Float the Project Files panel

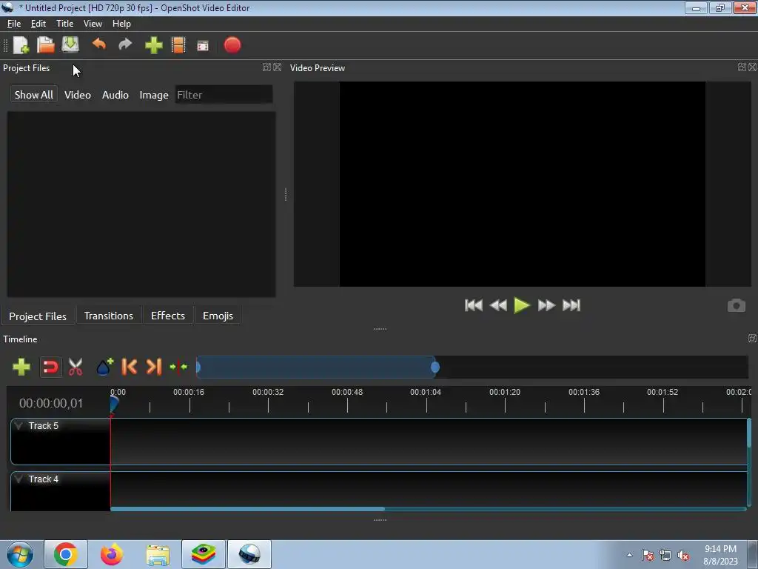(266, 67)
